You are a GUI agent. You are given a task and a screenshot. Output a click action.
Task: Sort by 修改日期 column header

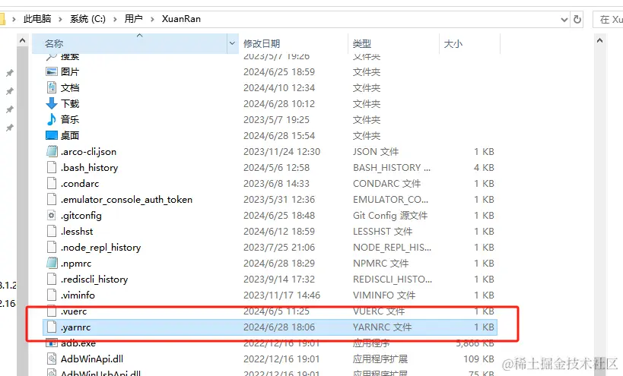(293, 43)
